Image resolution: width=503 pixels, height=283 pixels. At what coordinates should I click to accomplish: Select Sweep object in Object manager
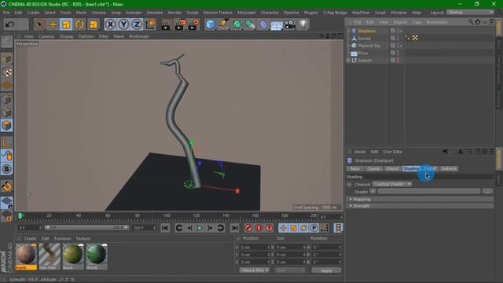[x=364, y=39]
